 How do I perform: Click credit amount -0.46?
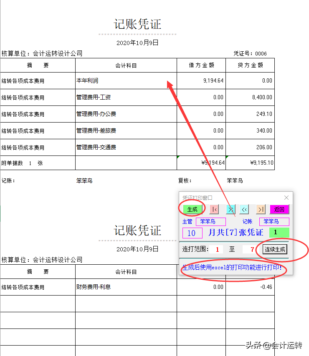[x=250, y=287]
